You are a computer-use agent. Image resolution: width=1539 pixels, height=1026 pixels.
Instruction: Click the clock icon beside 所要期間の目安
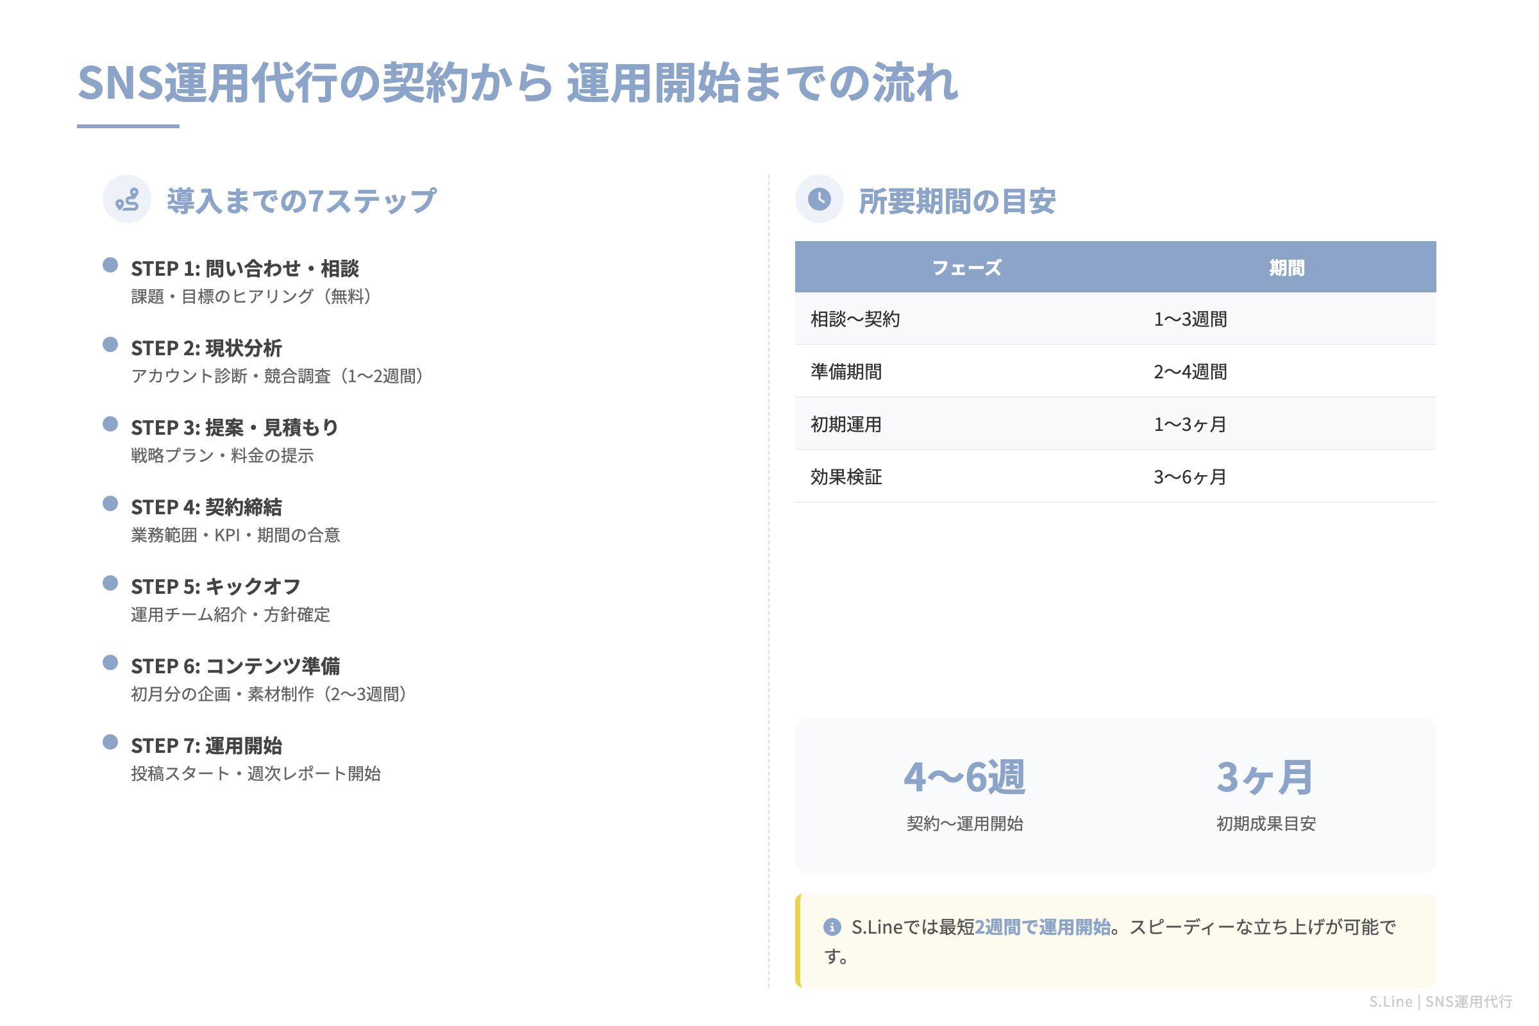click(x=820, y=199)
